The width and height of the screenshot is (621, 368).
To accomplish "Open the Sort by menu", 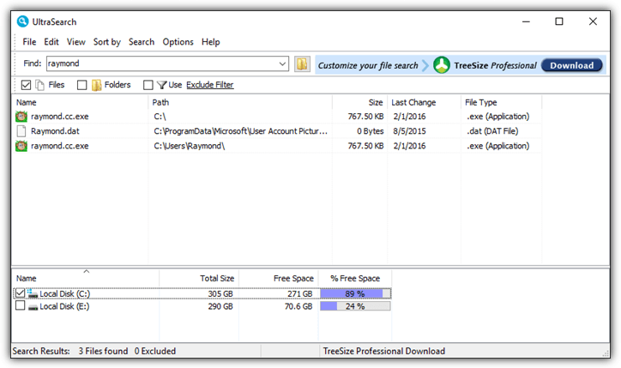I will click(107, 42).
